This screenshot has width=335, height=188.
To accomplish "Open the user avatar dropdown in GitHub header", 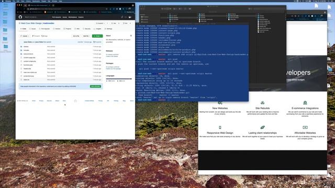I will (x=130, y=17).
